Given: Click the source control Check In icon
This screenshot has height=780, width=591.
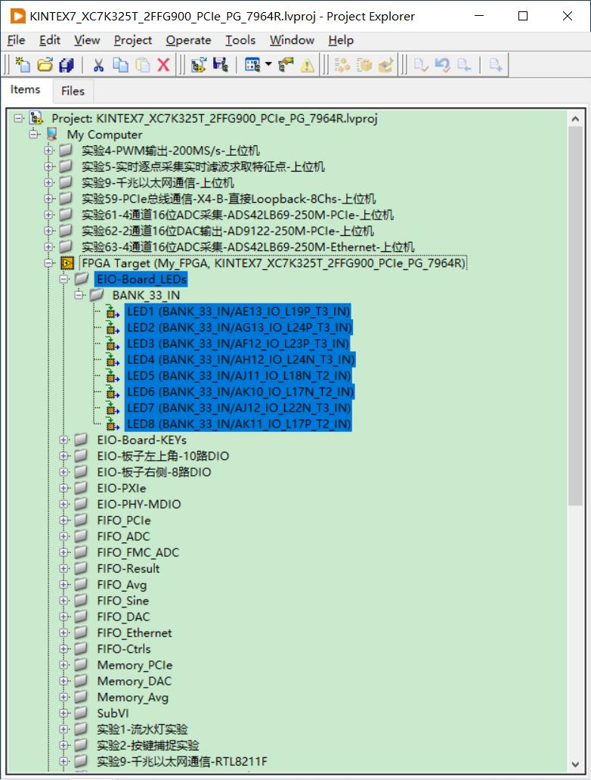Looking at the screenshot, I should (421, 64).
